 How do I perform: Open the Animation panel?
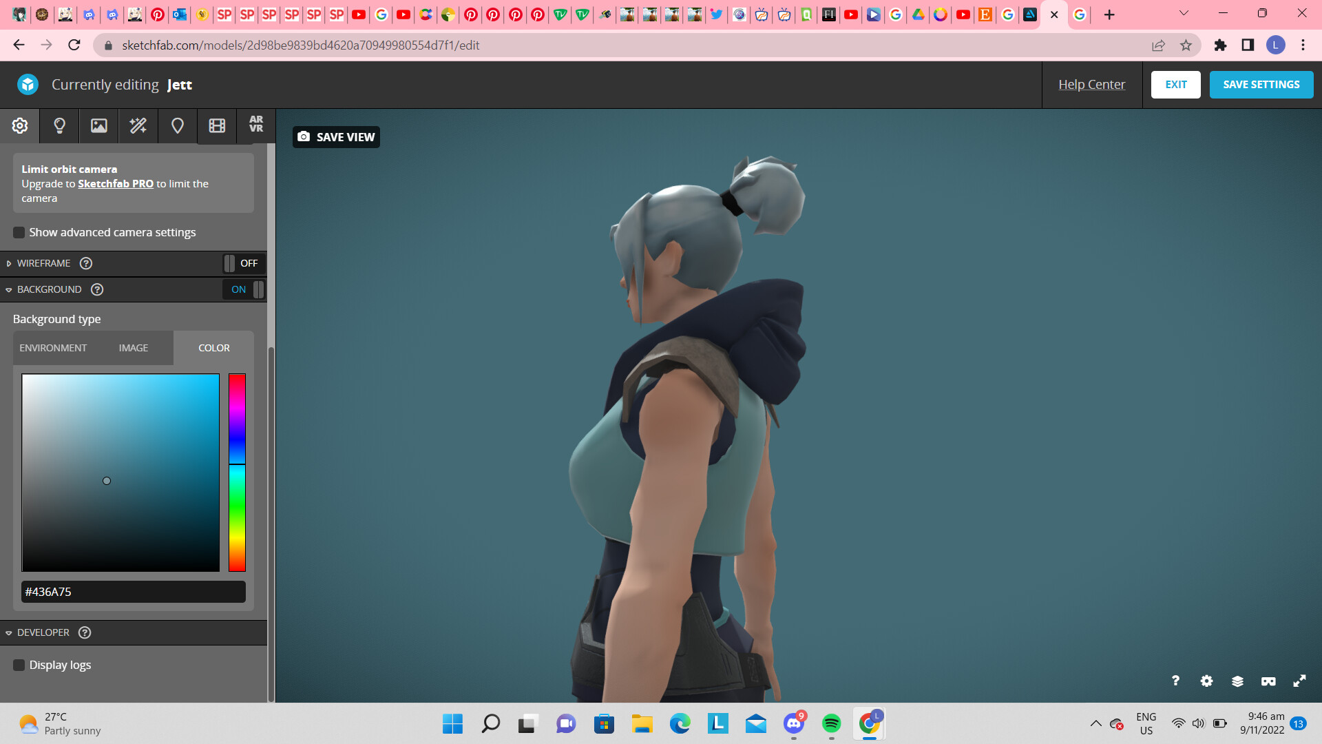click(216, 126)
